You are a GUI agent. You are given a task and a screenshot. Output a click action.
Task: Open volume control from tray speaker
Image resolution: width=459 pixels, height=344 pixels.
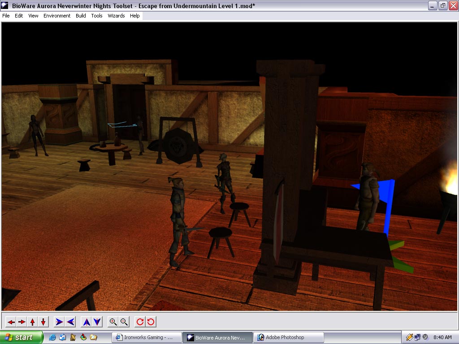tap(425, 337)
